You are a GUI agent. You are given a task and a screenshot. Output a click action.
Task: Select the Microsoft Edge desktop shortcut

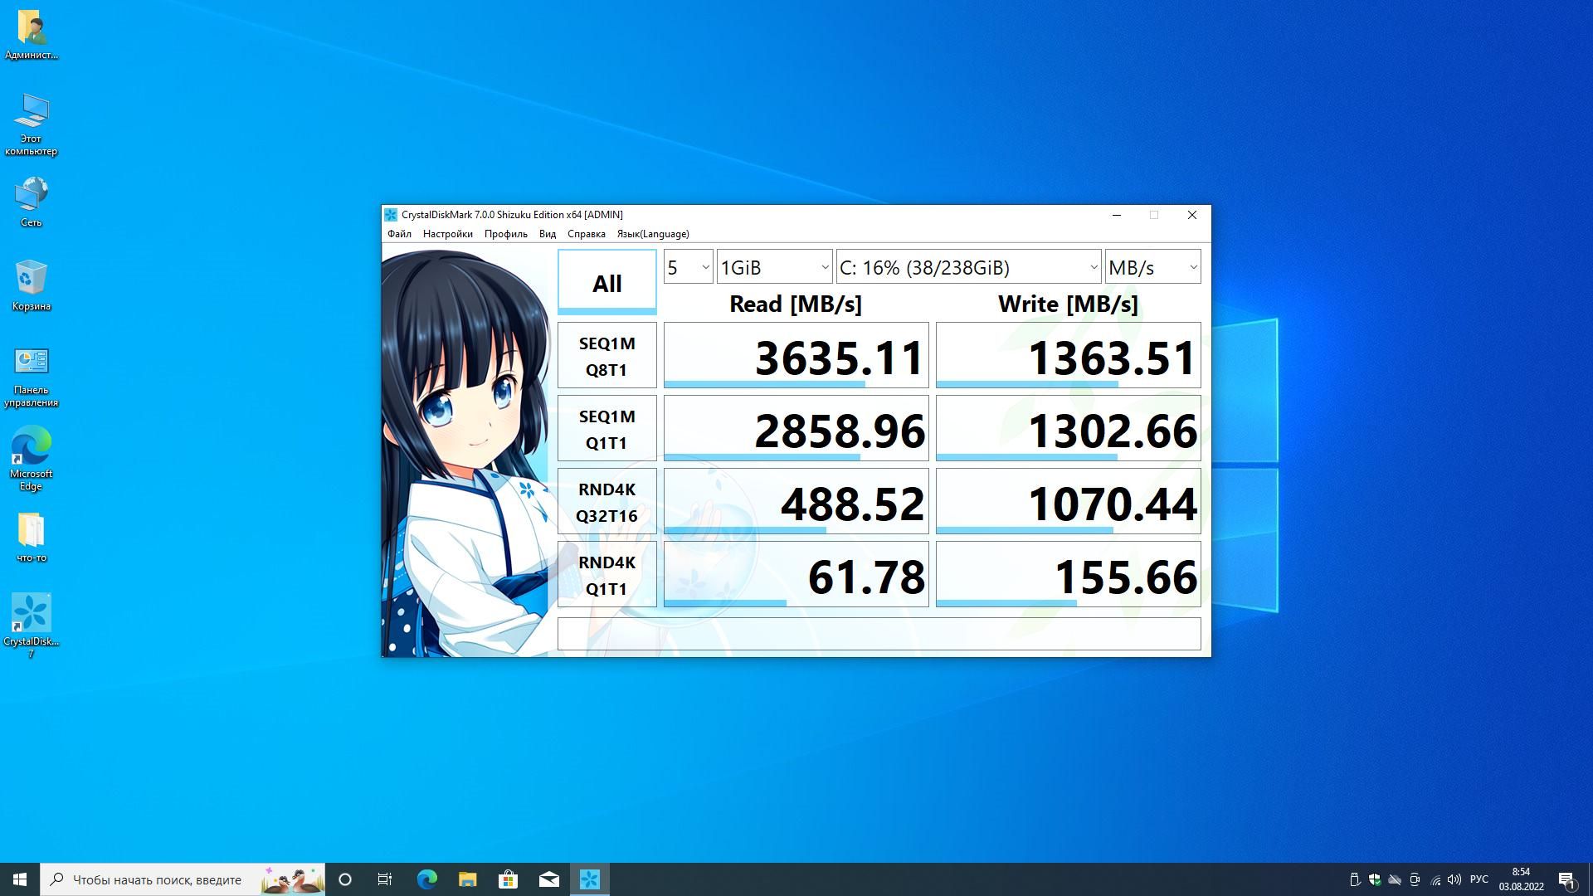pos(32,459)
